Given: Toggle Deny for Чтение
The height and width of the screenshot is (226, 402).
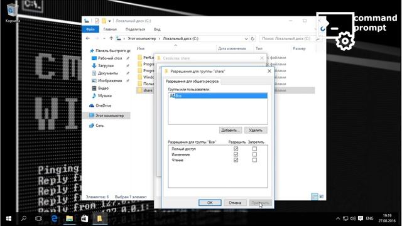Looking at the screenshot, I should point(254,160).
